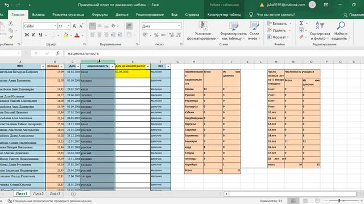
Task: Open the Разметка страницы ribbon tab
Action: click(68, 15)
